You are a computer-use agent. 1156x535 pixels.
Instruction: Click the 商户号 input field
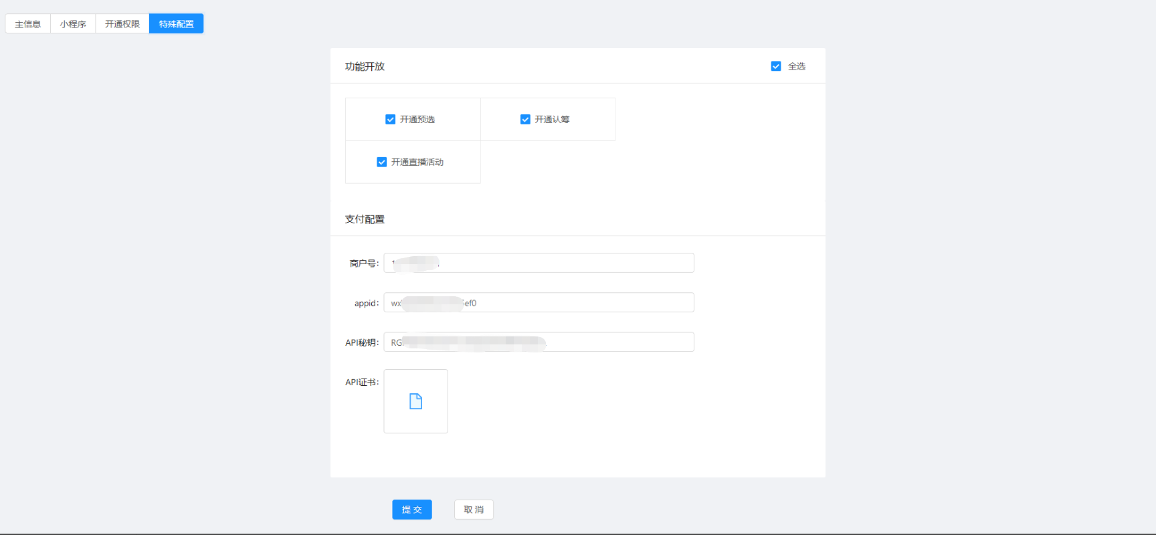(539, 263)
